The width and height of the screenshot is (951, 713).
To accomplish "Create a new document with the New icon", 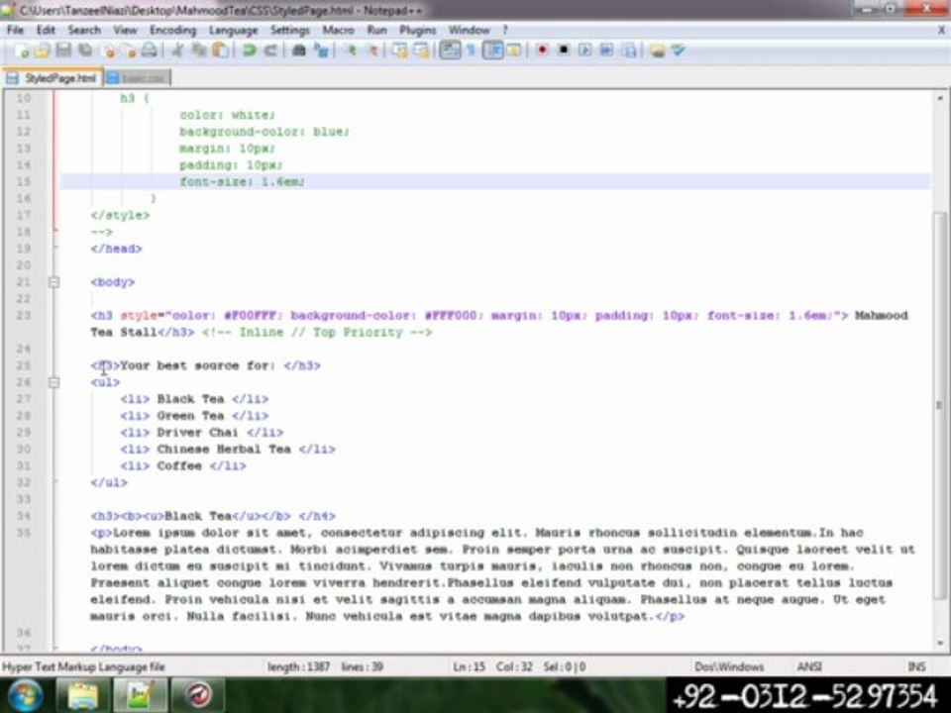I will pos(22,51).
